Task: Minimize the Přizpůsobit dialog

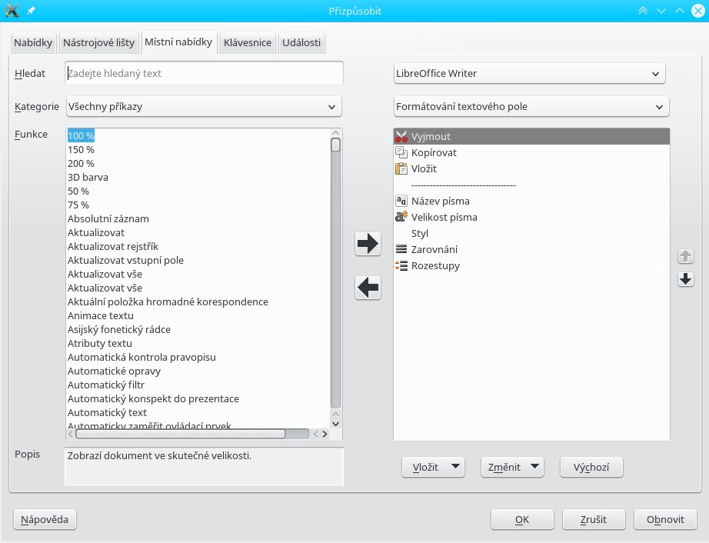Action: tap(661, 11)
